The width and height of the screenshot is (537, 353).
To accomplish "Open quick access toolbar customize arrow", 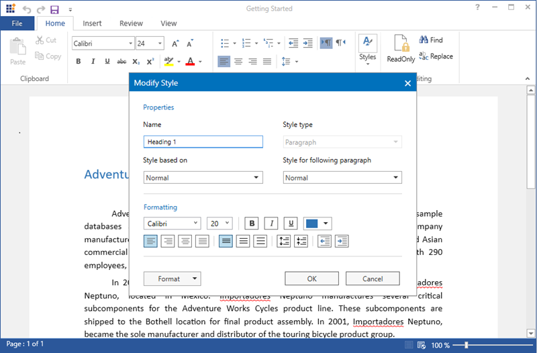I will tap(70, 9).
